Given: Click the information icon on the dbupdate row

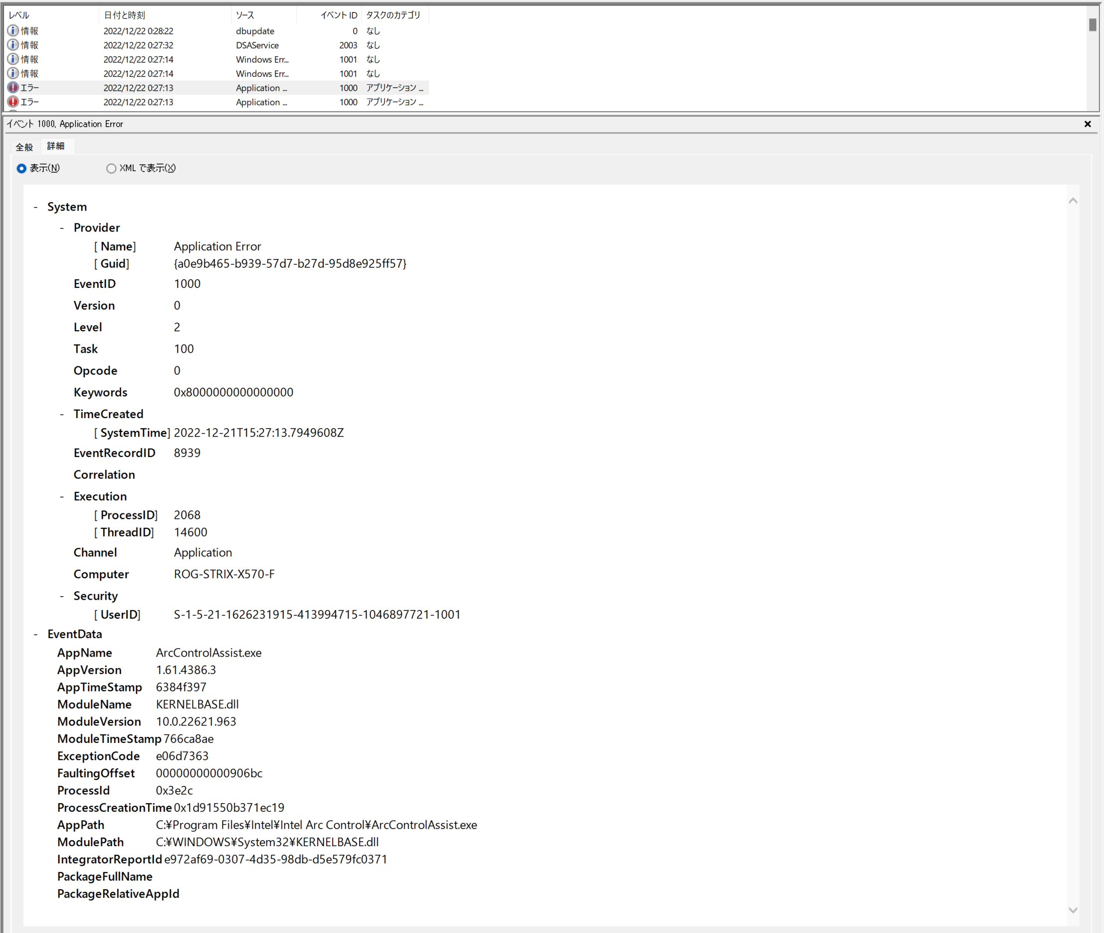Looking at the screenshot, I should 12,30.
